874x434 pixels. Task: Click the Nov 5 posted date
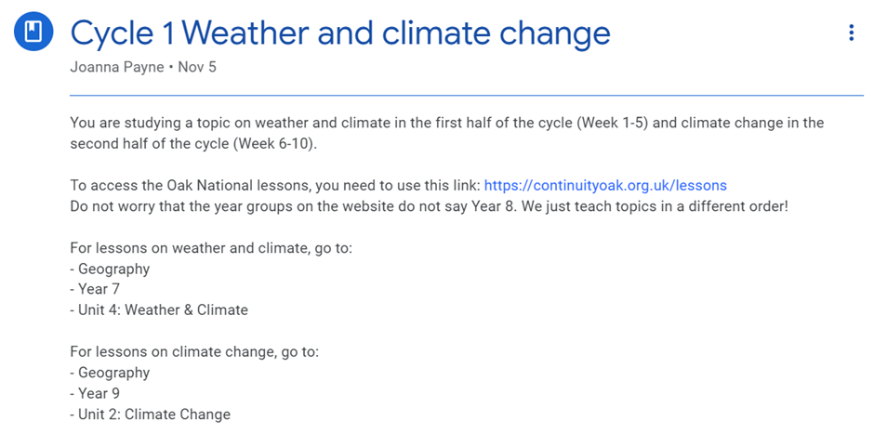tap(197, 68)
